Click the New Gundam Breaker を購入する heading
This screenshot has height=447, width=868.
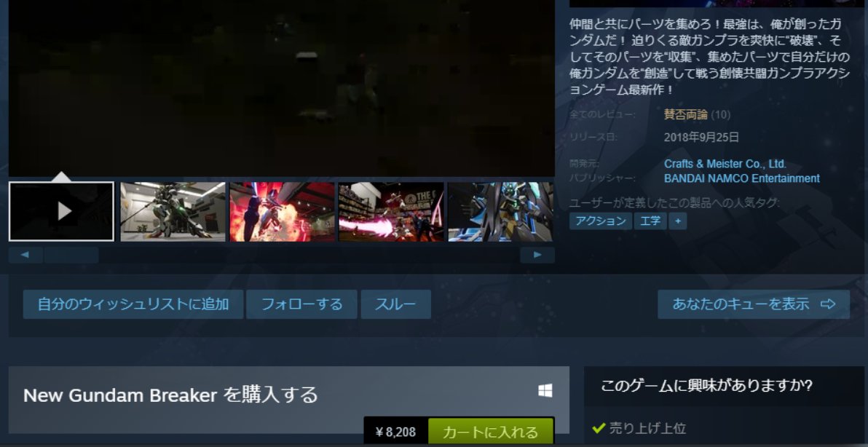[170, 395]
